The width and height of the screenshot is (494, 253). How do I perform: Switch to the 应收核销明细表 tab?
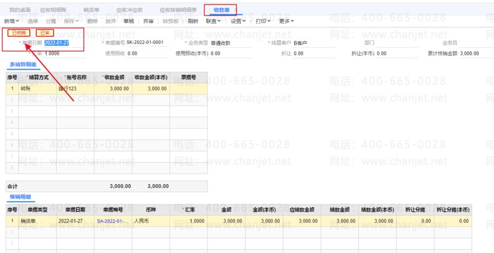tap(178, 10)
